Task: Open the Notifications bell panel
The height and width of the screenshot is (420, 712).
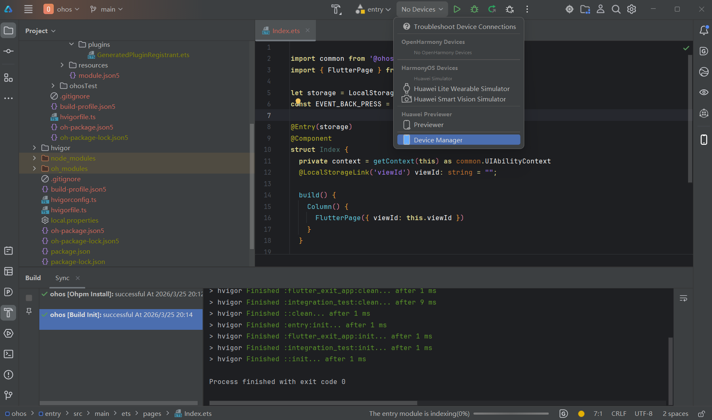Action: [704, 30]
